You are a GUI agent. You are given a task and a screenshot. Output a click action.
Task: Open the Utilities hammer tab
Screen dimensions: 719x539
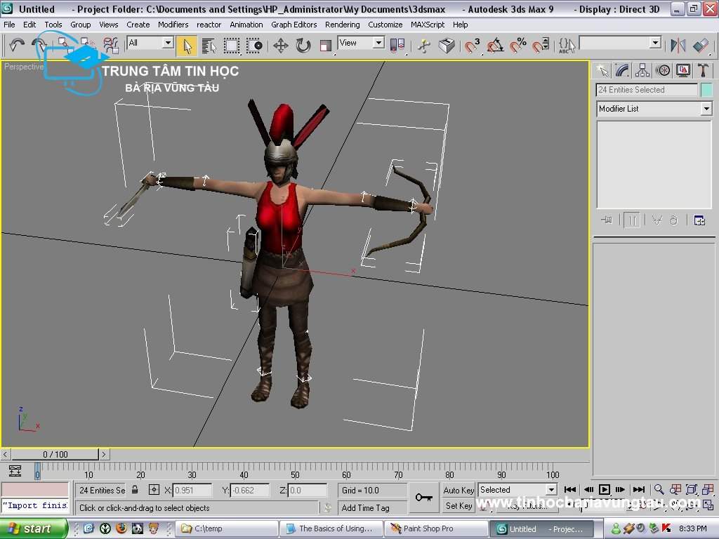(x=703, y=70)
